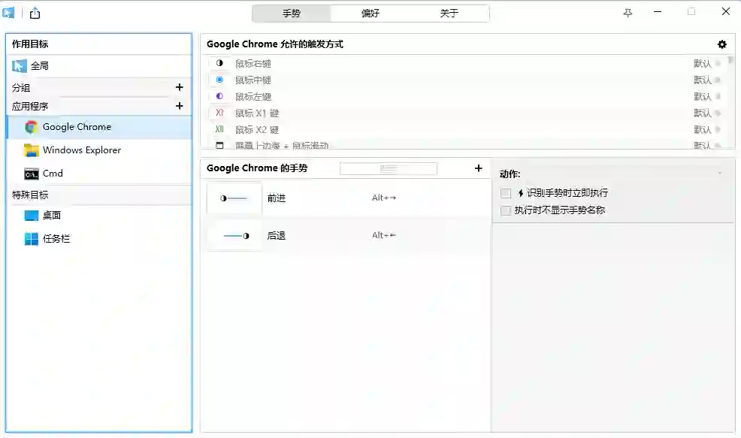
Task: Click the left mouse button trigger icon
Action: point(219,96)
